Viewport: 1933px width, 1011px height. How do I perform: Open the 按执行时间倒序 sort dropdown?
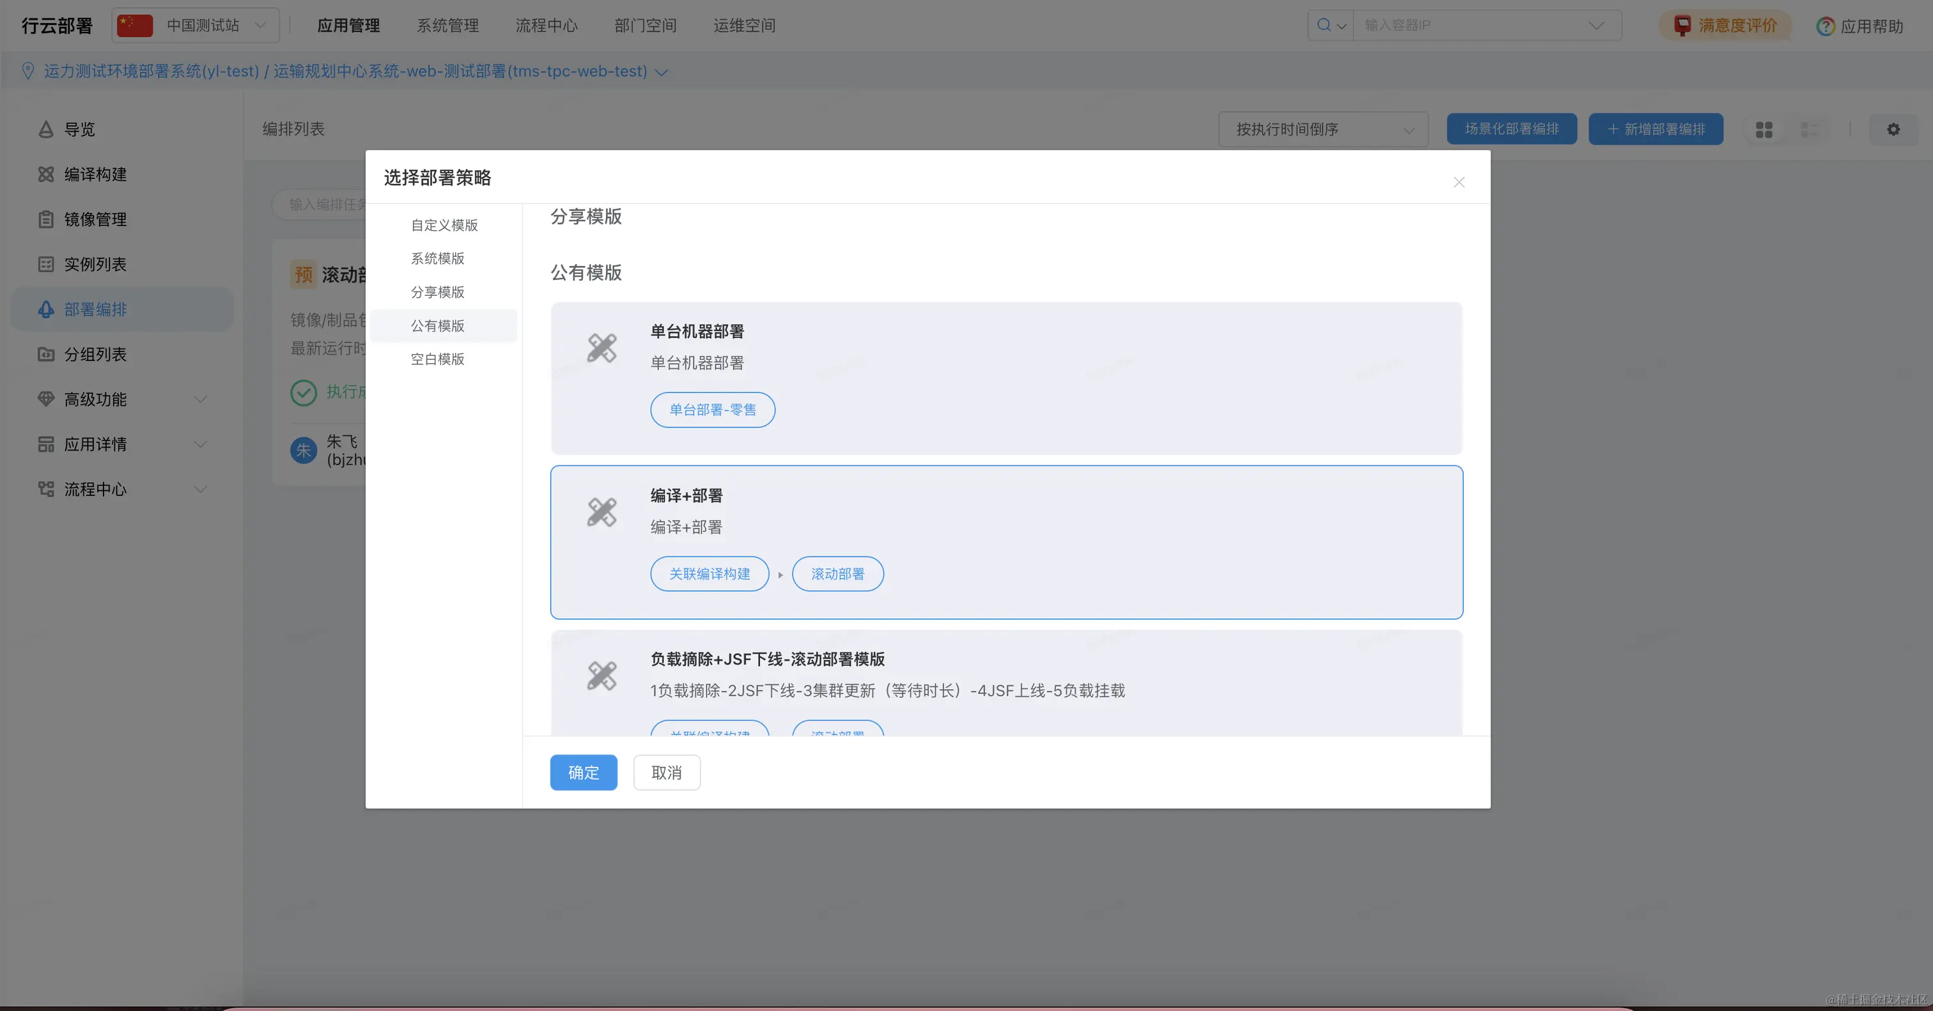[x=1322, y=129]
